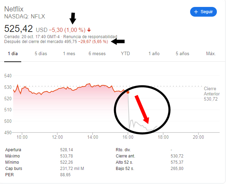The image size is (228, 188).
Task: Switch to the 5 días tab
Action: (41, 54)
